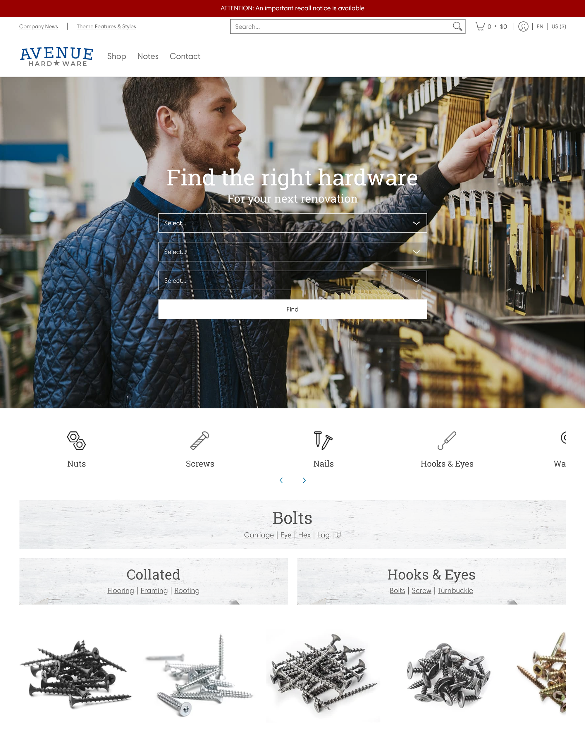Click the Nuts category icon

(76, 440)
